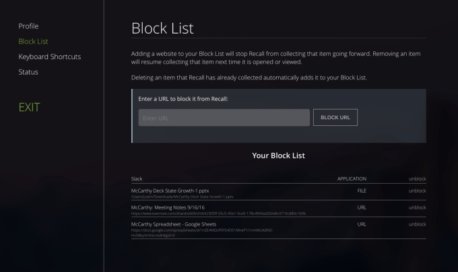
Task: Unblock McCarthy Deck State Growth-1.pptx file
Action: (418, 191)
